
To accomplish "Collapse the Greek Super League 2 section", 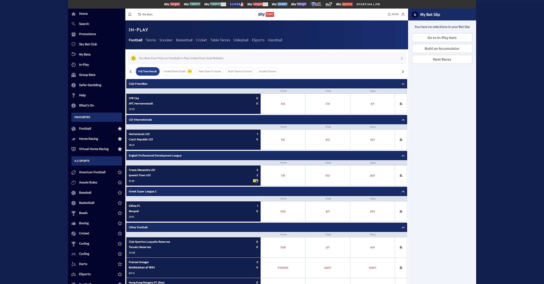I will tap(403, 192).
